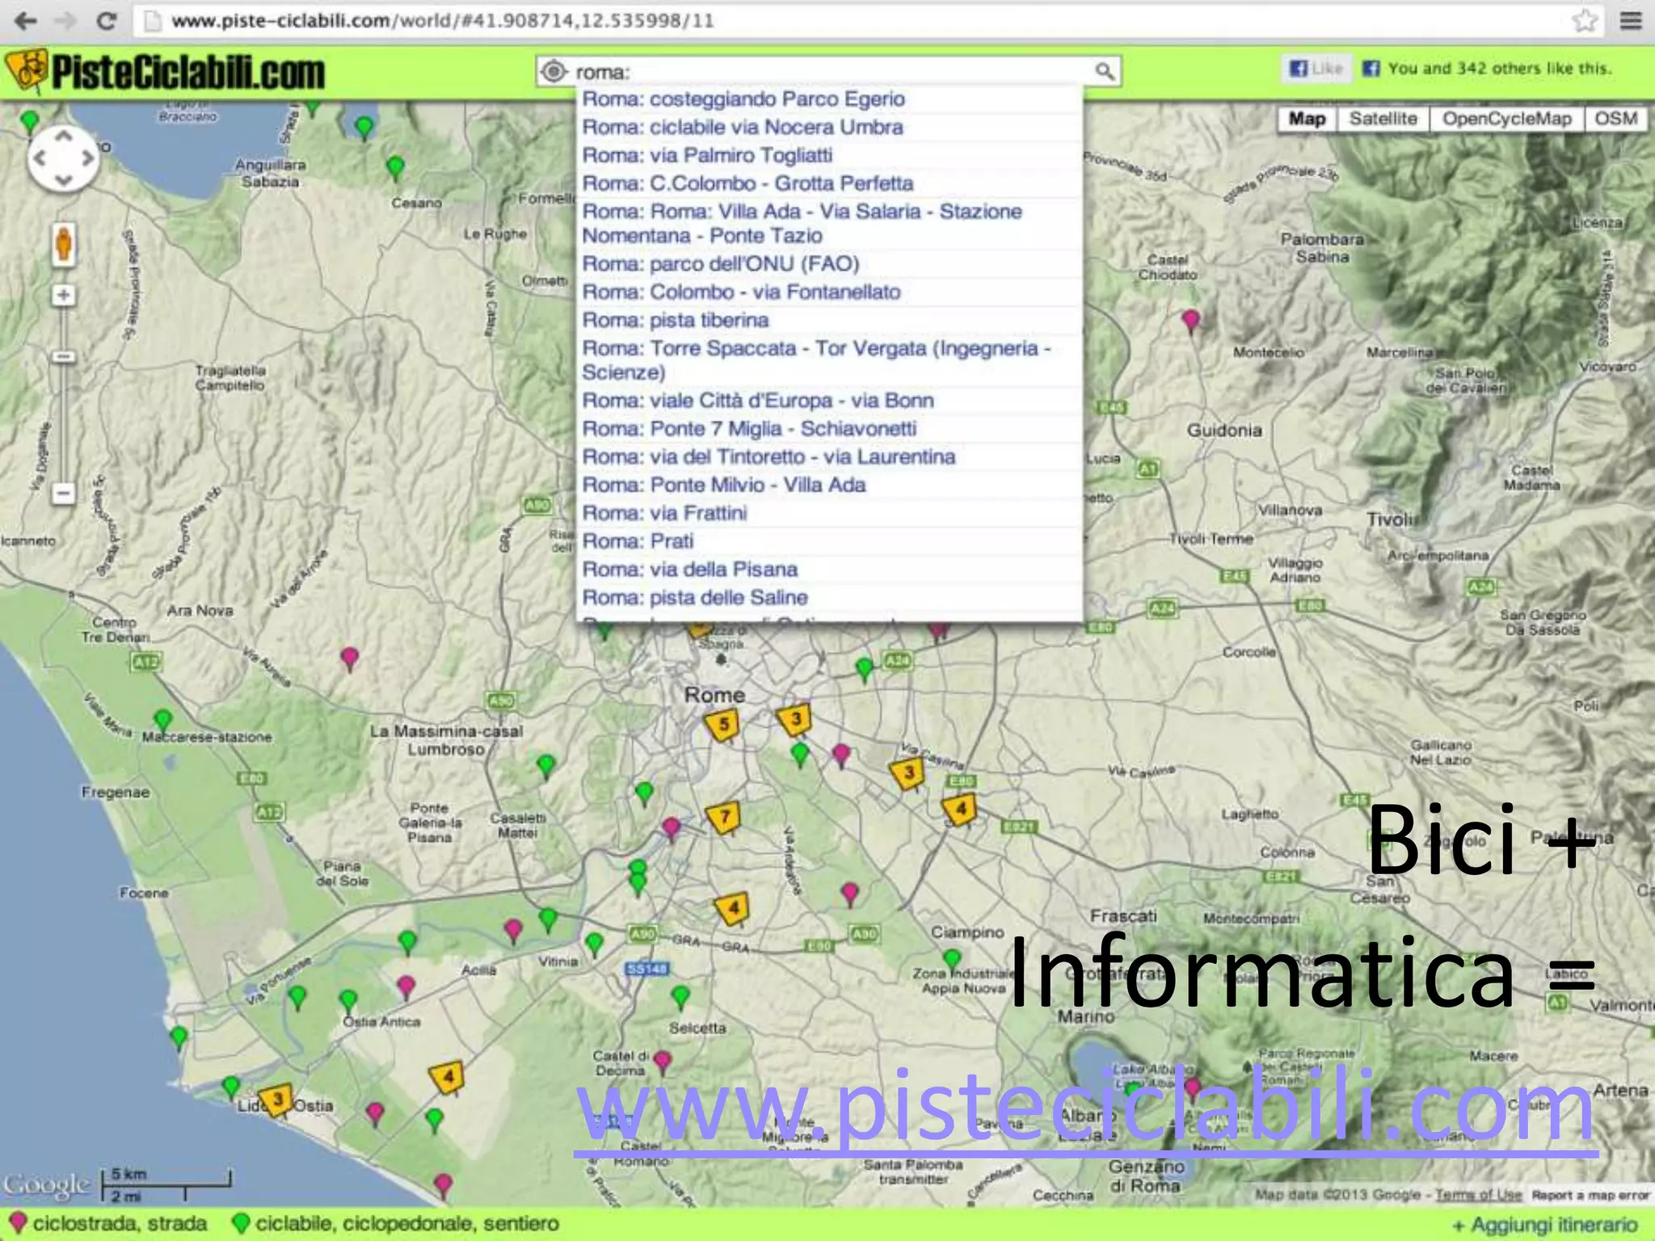Click the browser forward arrow
Screen dimensions: 1655x1241
65,21
